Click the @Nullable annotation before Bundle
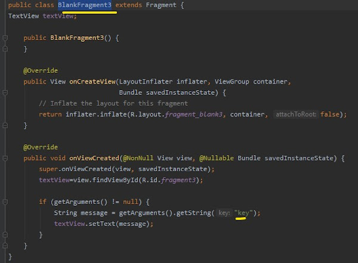The height and width of the screenshot is (263, 358). [x=217, y=158]
